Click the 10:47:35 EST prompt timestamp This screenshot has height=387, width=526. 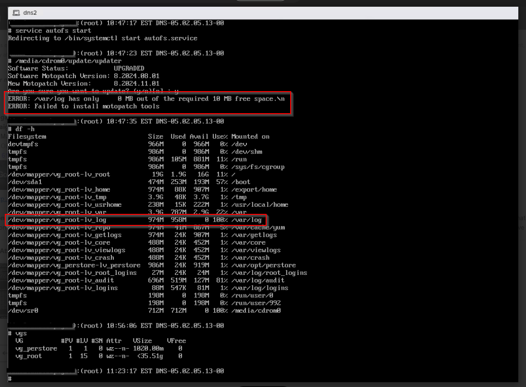coord(129,121)
